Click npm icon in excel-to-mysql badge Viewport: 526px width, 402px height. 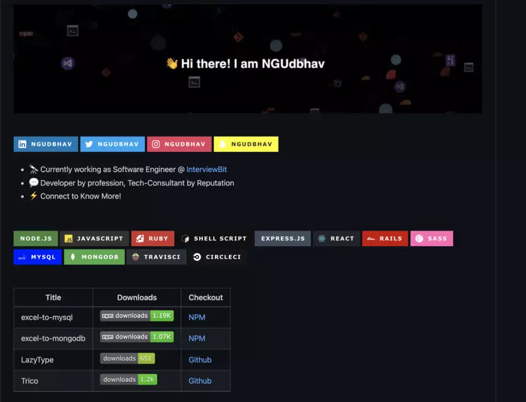point(107,316)
